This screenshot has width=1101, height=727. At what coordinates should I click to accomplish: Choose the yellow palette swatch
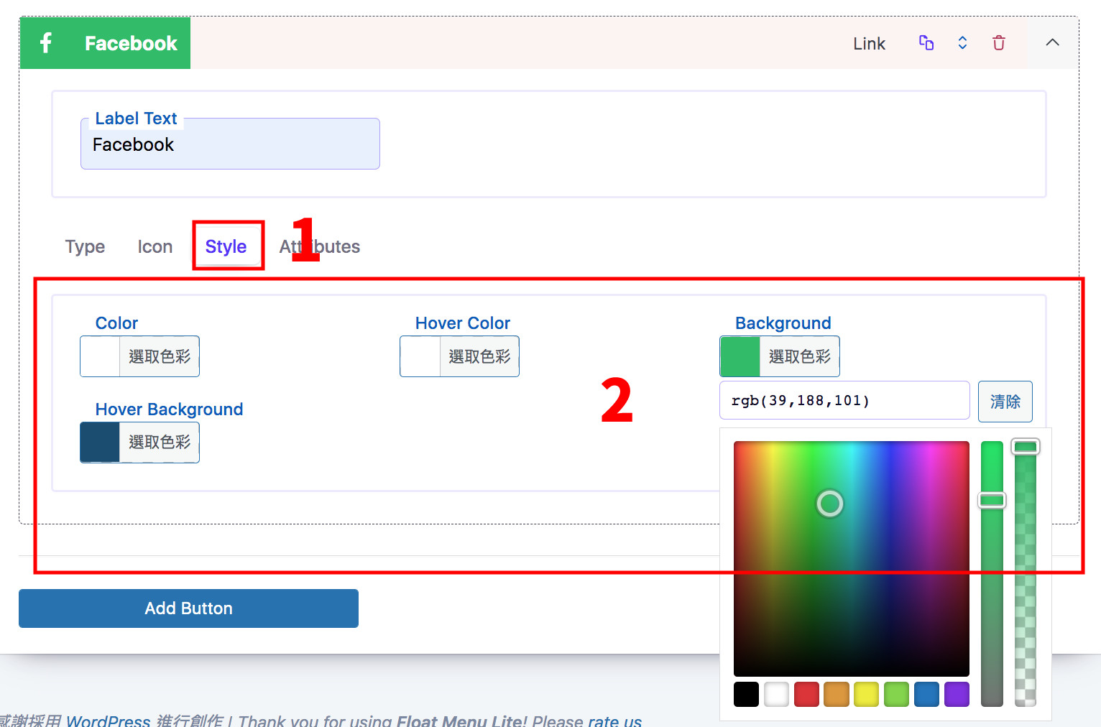[x=866, y=695]
